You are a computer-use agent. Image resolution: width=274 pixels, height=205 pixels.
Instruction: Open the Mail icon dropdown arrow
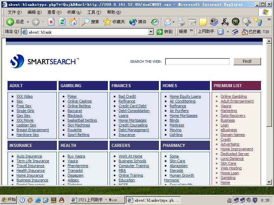click(x=173, y=22)
